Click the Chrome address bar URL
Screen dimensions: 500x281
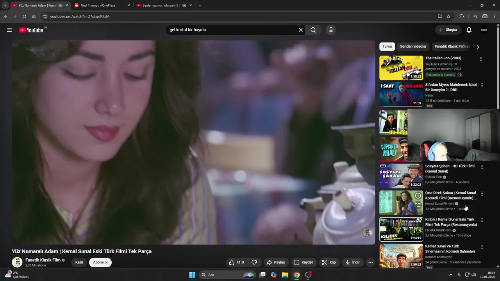tap(80, 16)
